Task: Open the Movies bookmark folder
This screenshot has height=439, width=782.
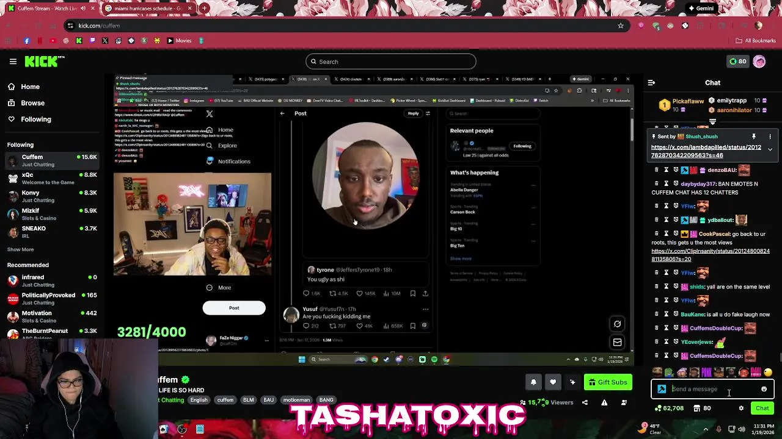Action: pos(179,41)
